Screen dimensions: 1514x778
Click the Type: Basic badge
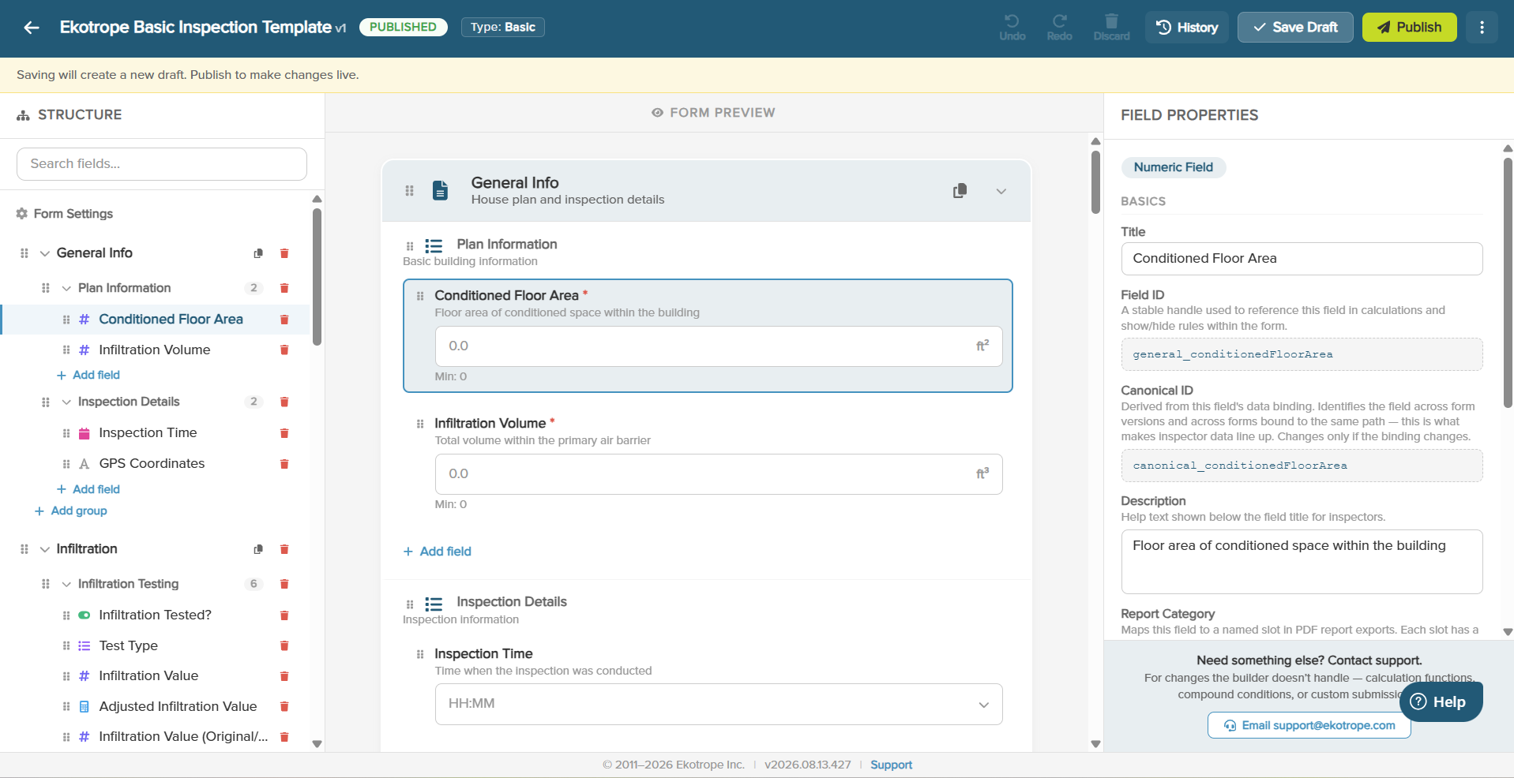click(x=503, y=28)
